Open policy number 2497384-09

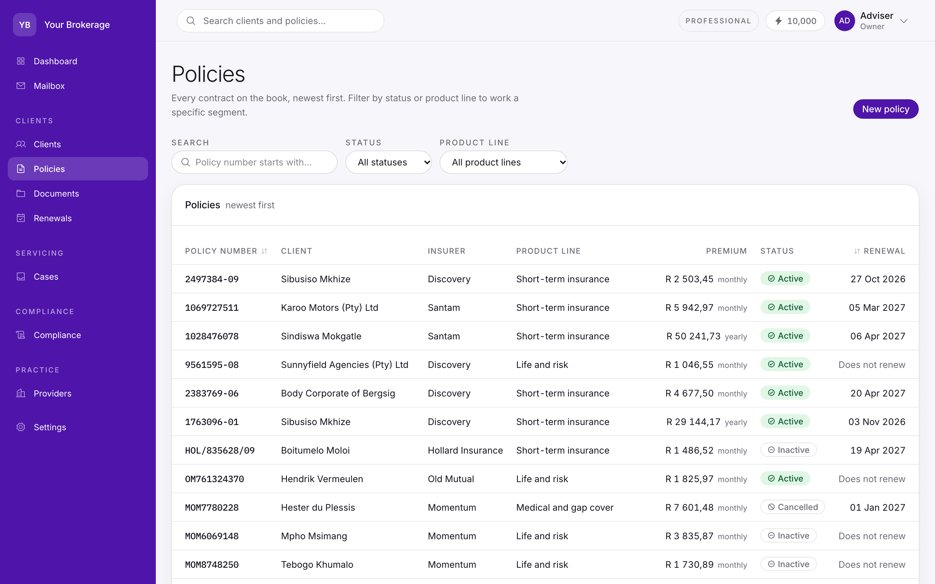point(212,279)
